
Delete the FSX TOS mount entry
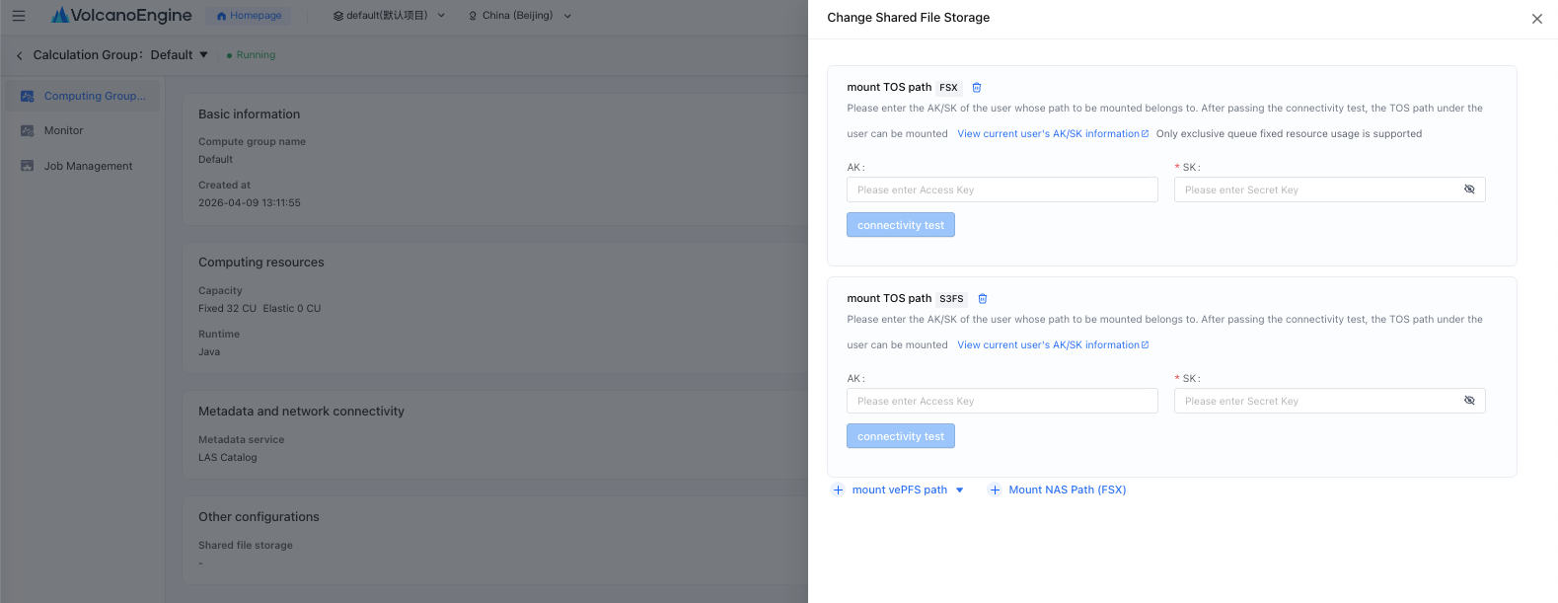(x=977, y=88)
